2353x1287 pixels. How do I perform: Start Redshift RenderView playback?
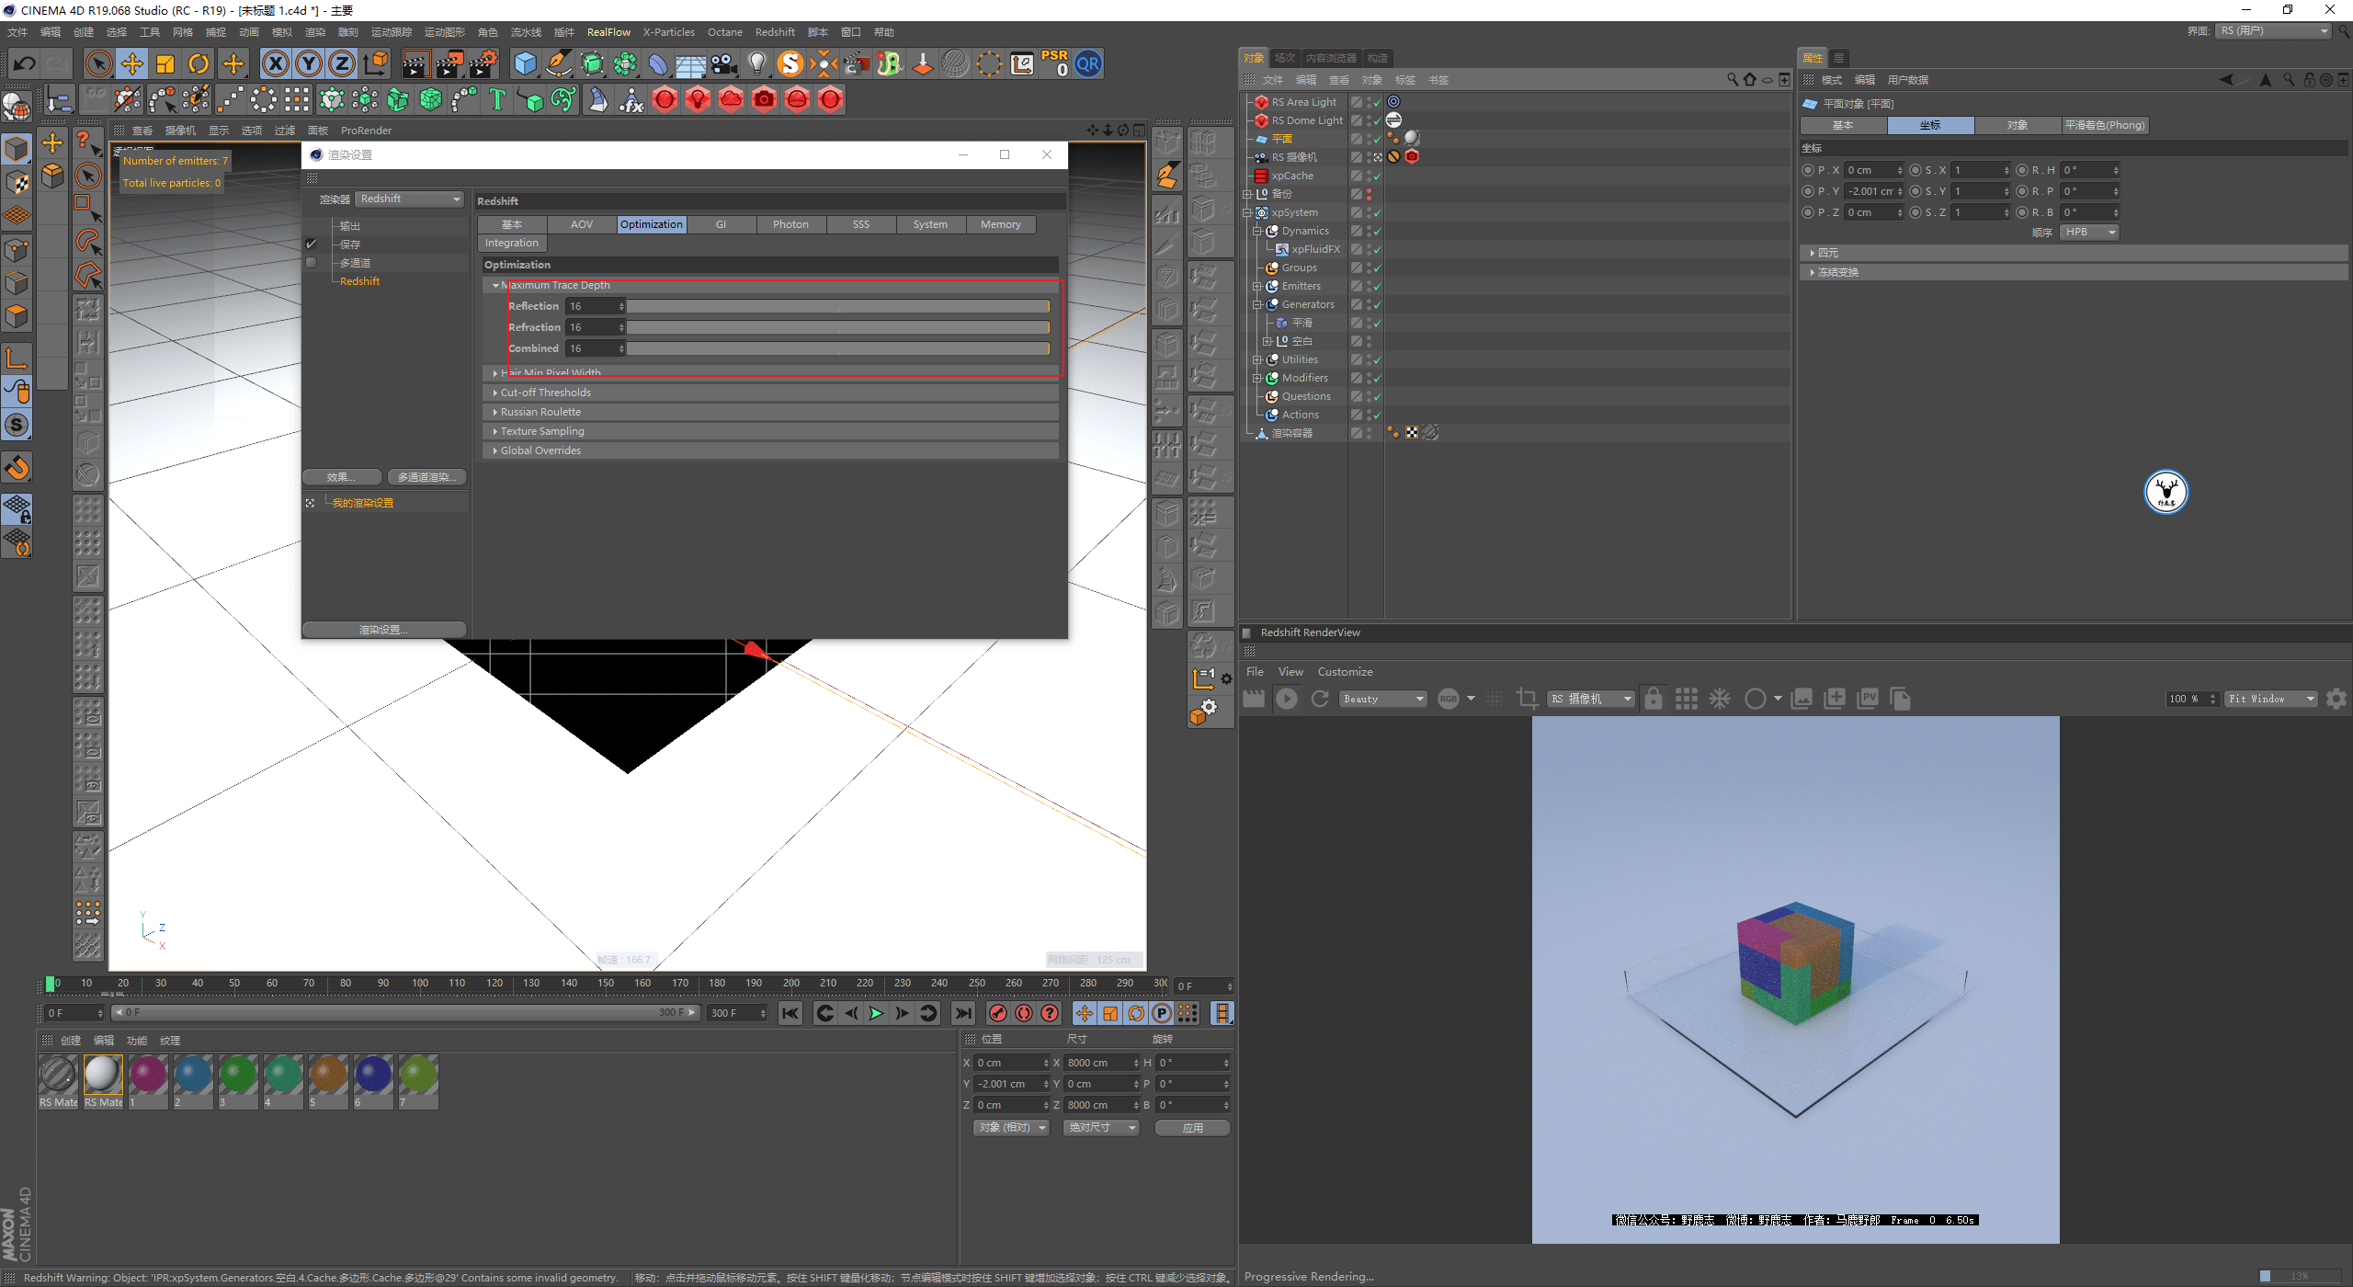(1287, 700)
